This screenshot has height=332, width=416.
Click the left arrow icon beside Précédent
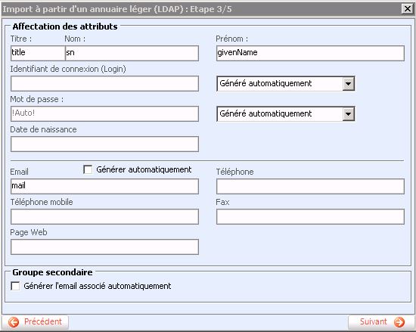(x=14, y=322)
